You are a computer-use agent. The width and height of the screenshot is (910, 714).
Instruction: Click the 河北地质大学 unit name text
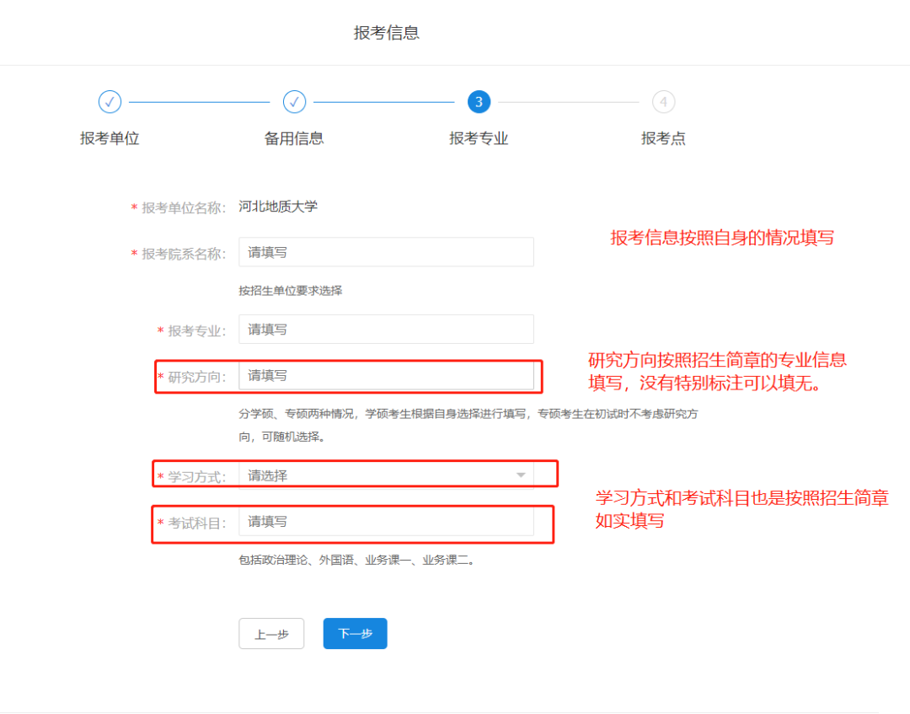[278, 207]
